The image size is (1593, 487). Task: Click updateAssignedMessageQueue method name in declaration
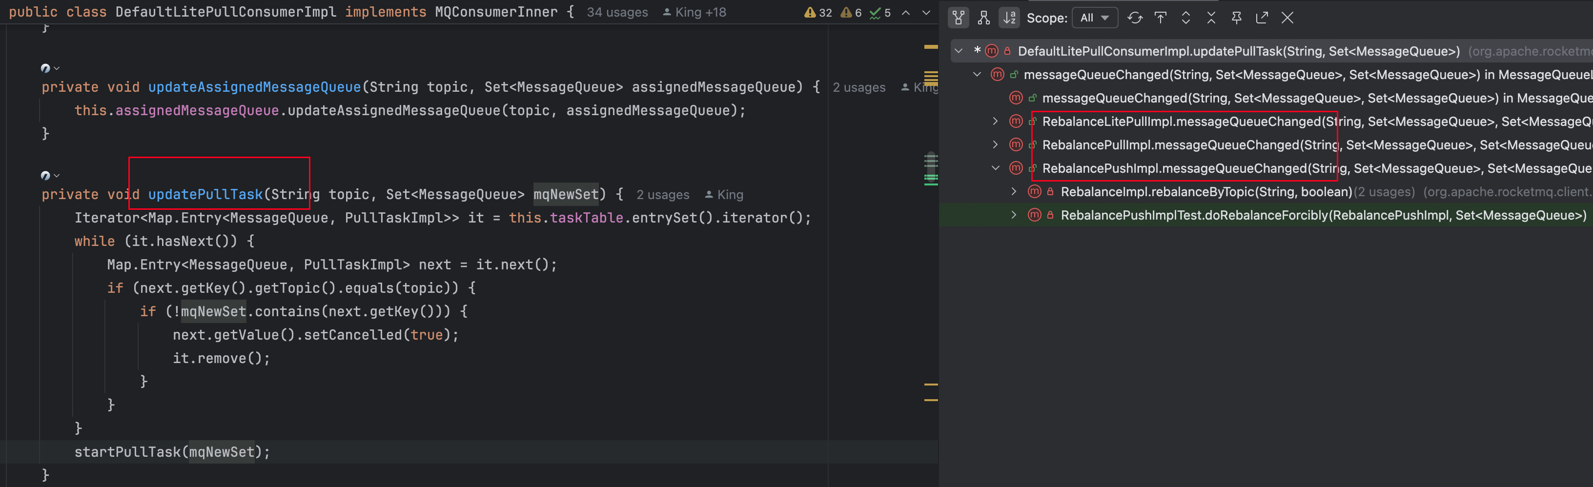click(254, 87)
